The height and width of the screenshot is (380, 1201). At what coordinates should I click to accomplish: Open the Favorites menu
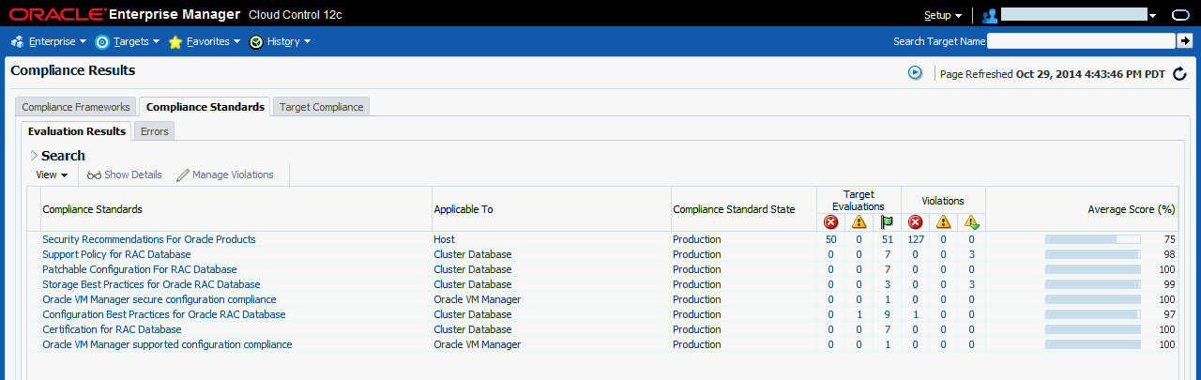tap(205, 41)
